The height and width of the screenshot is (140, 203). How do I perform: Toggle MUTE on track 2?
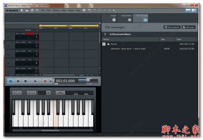[x=23, y=43]
